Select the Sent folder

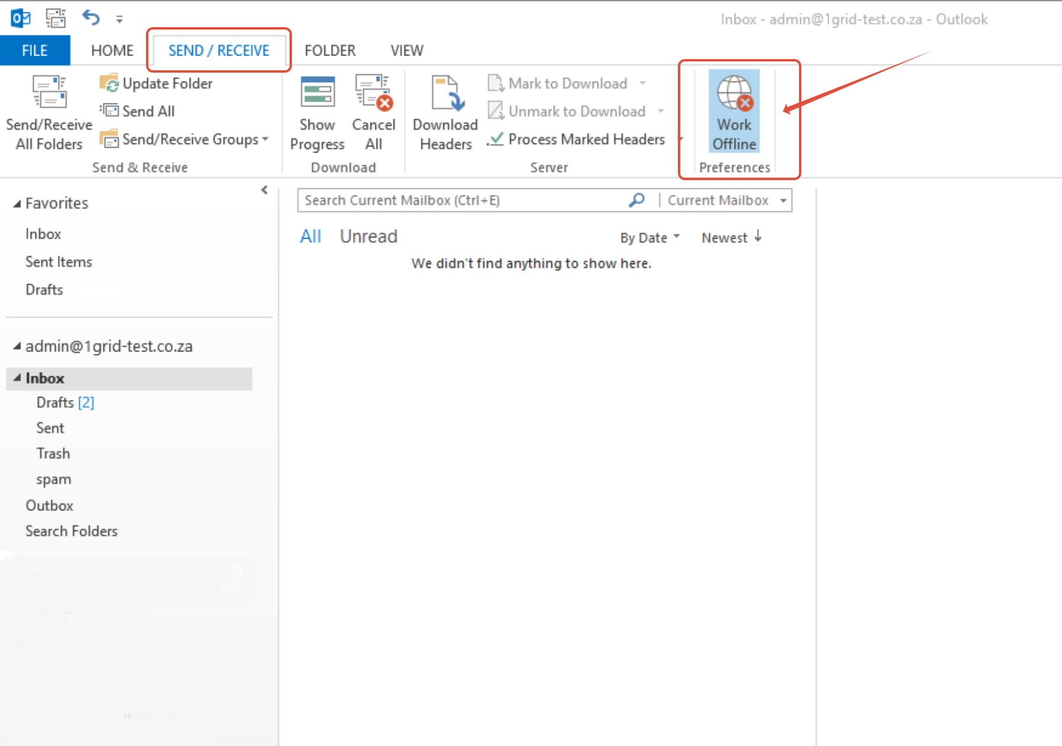coord(50,428)
